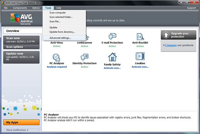Choose Scan file menu entry
Viewport: 200px width, 134px height.
point(64,22)
